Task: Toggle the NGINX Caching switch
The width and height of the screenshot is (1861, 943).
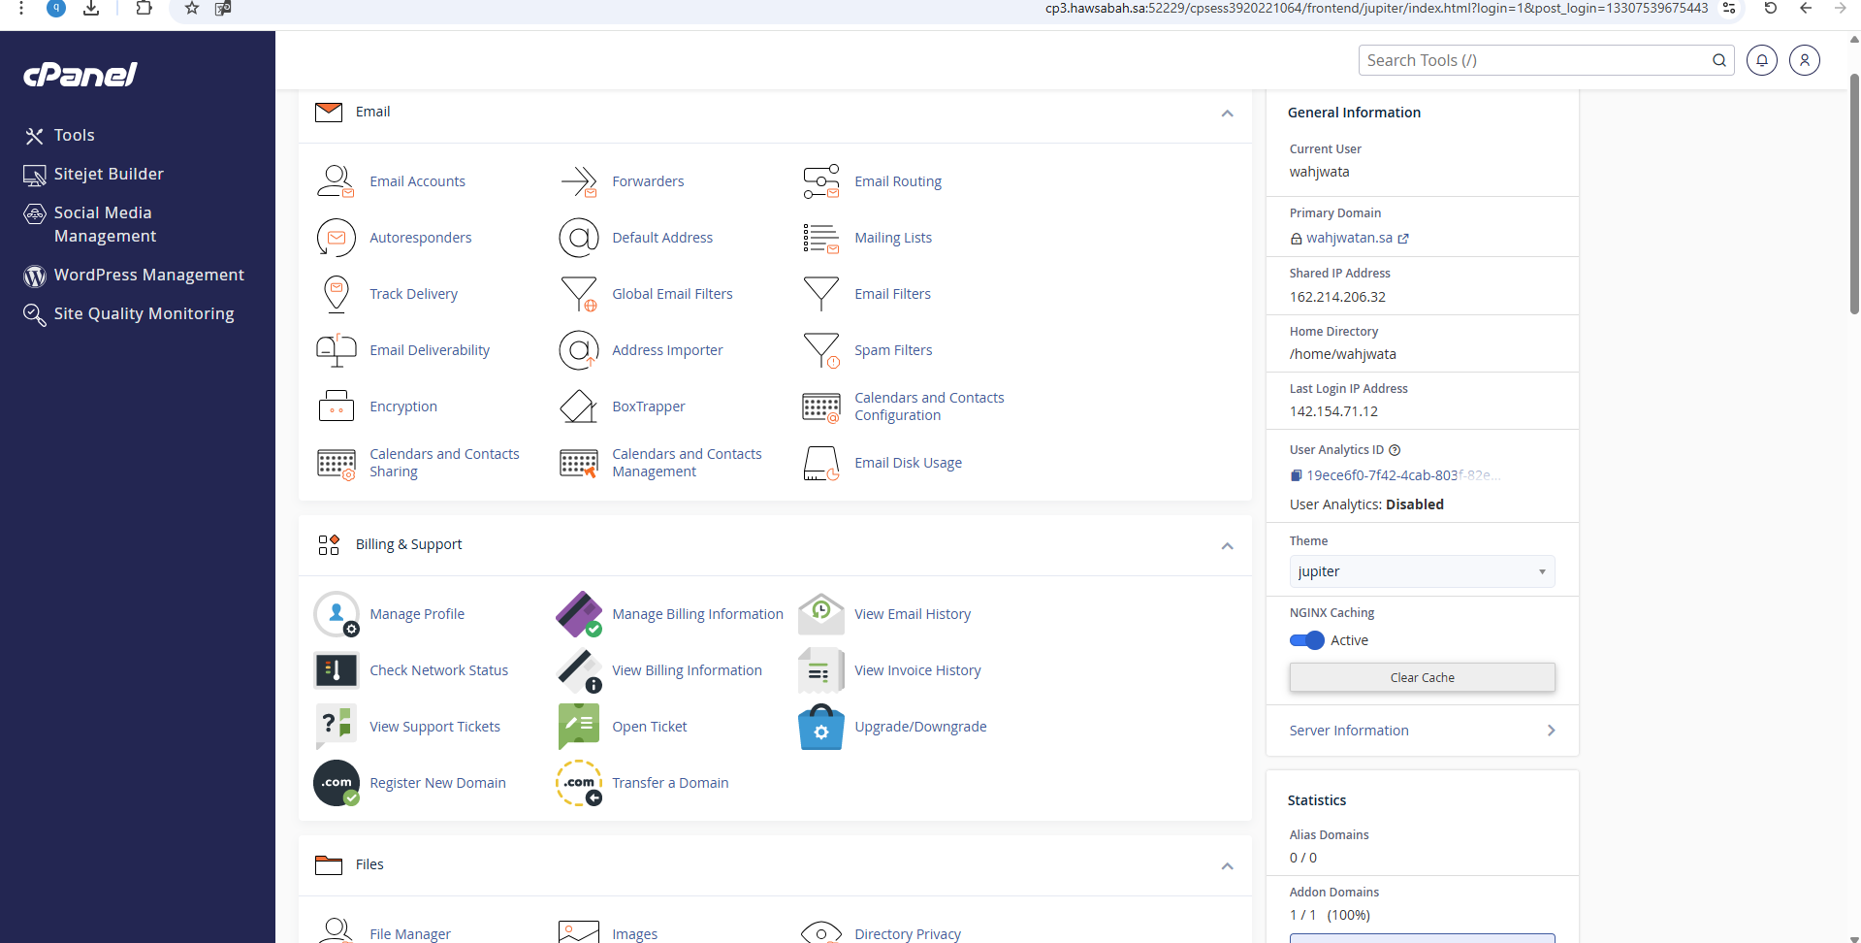Action: pos(1306,640)
